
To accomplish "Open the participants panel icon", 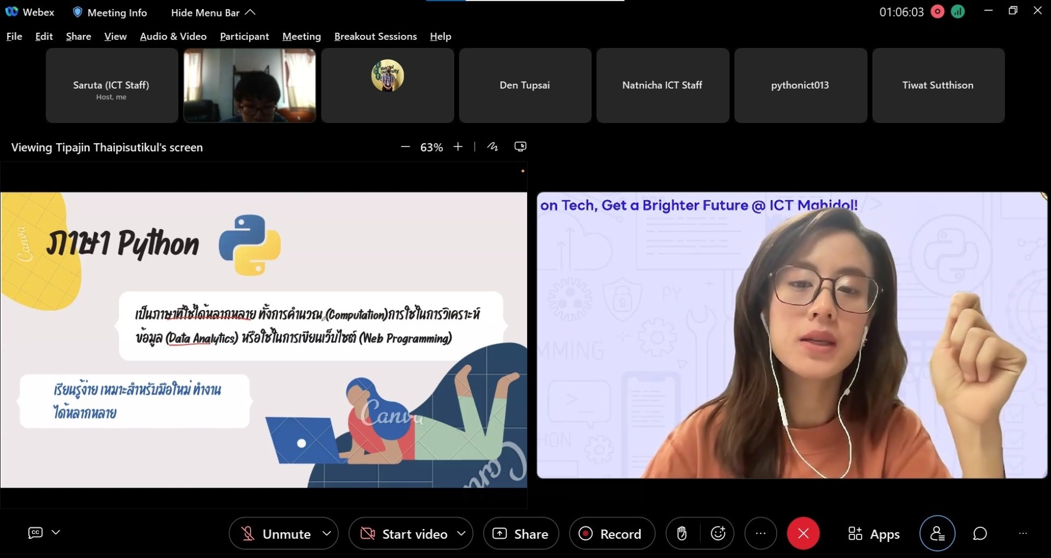I will 937,533.
